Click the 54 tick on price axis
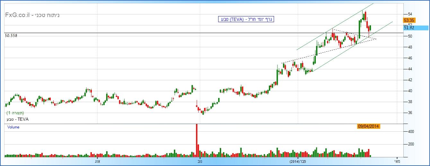The image size is (430, 166). pyautogui.click(x=410, y=14)
